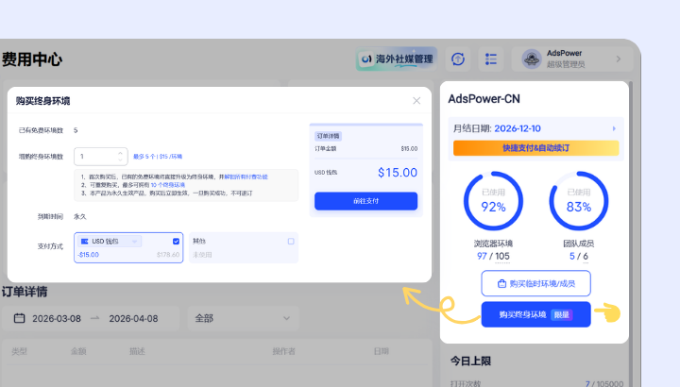Click the quantity field for 增购终身环境数
This screenshot has height=387, width=680.
tap(101, 157)
